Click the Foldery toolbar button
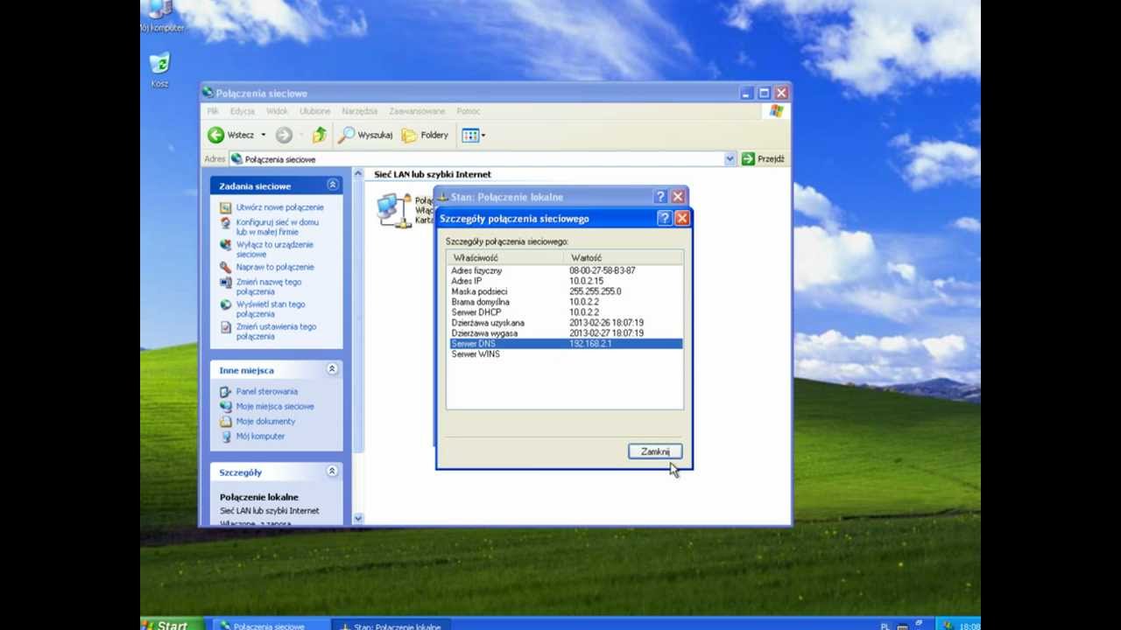This screenshot has height=630, width=1121. pyautogui.click(x=425, y=135)
